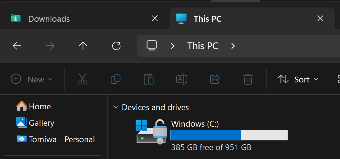The image size is (340, 159).
Task: Click the Delete trash icon
Action: click(248, 79)
